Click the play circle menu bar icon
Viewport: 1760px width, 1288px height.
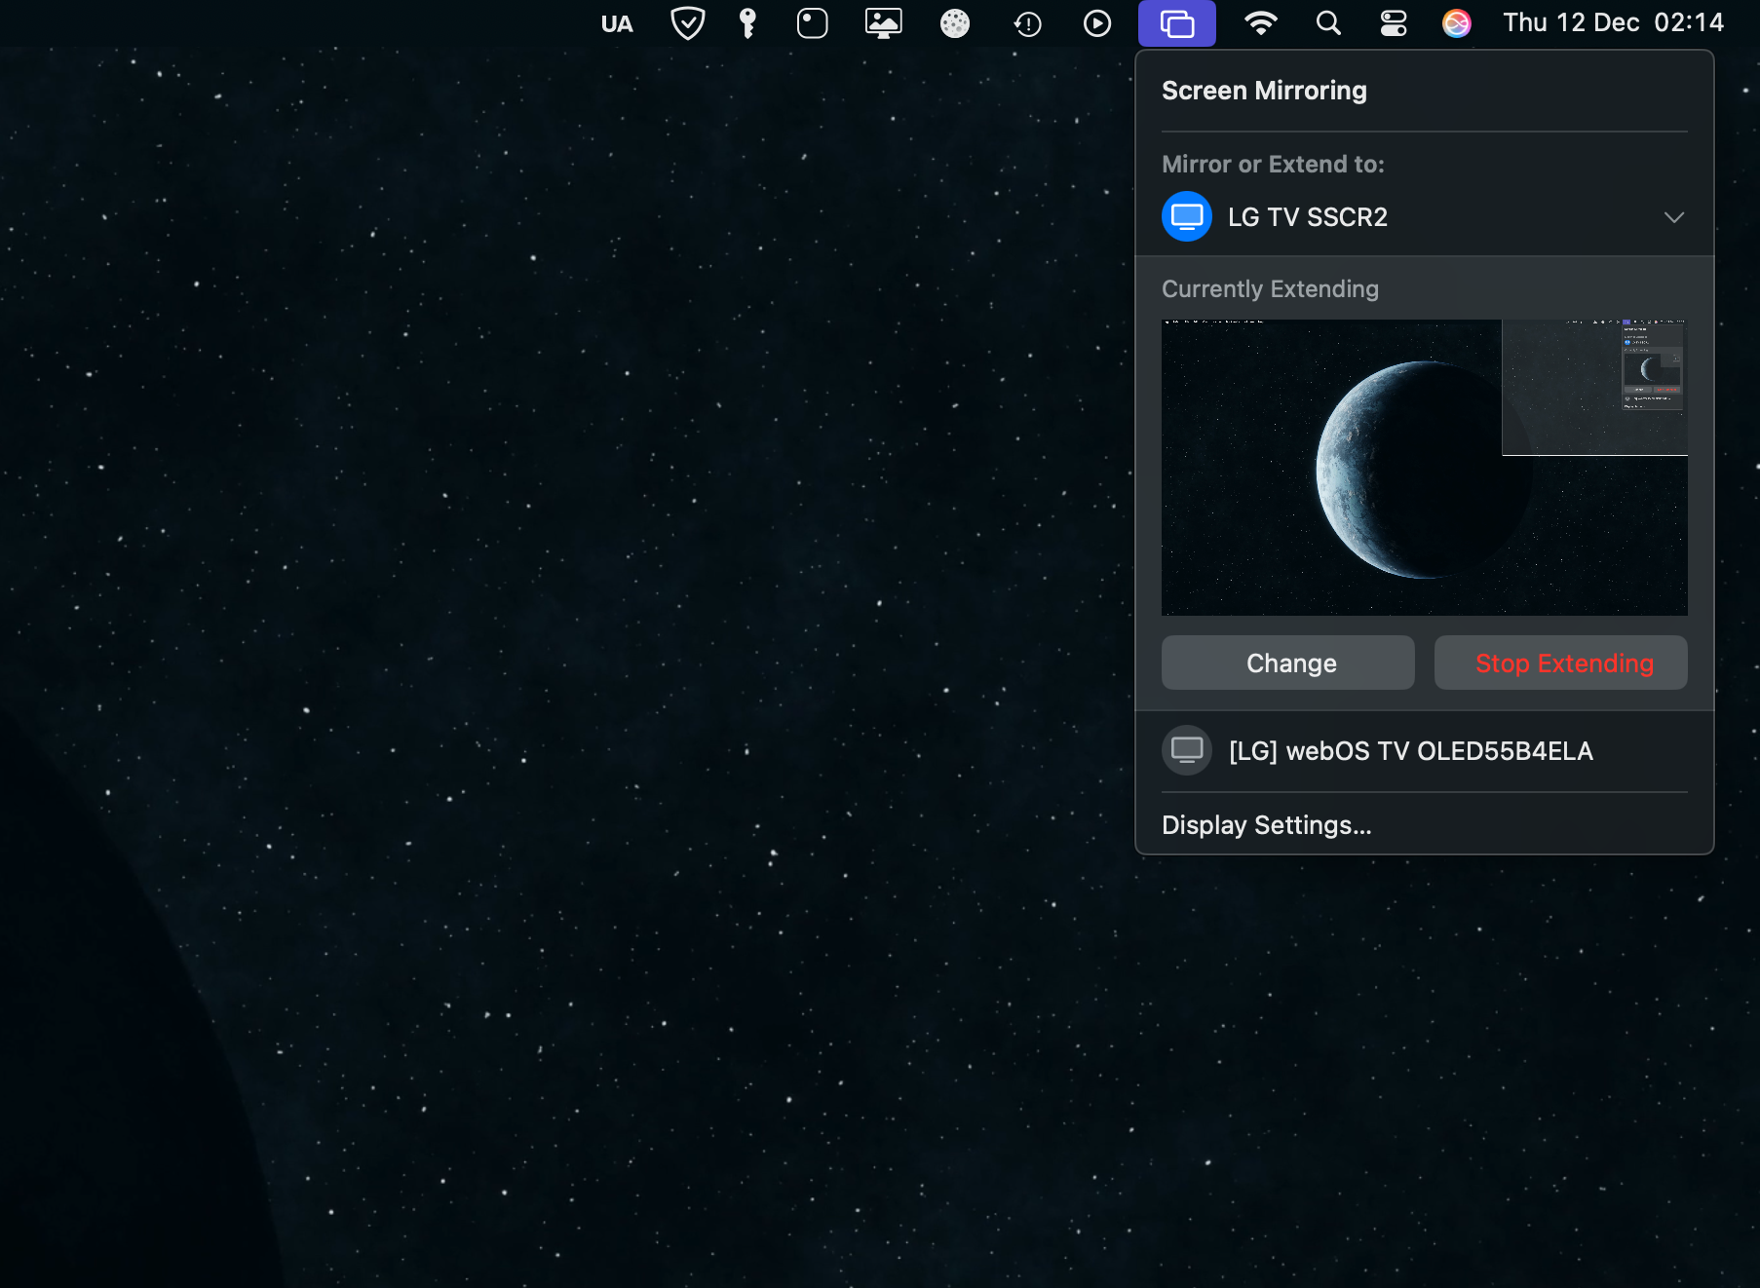(x=1097, y=23)
